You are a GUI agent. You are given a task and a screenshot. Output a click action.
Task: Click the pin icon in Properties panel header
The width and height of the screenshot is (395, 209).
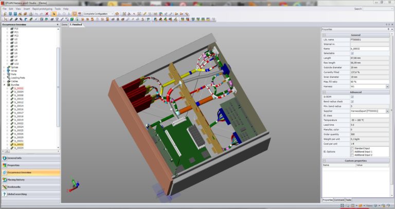388,29
